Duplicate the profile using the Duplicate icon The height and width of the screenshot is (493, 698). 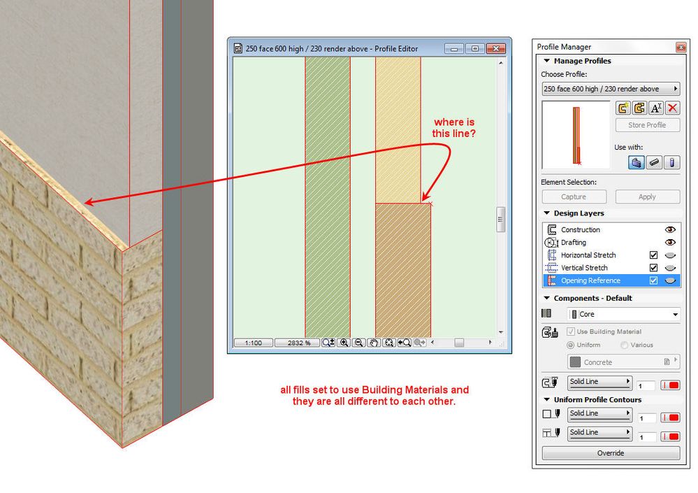tap(639, 108)
